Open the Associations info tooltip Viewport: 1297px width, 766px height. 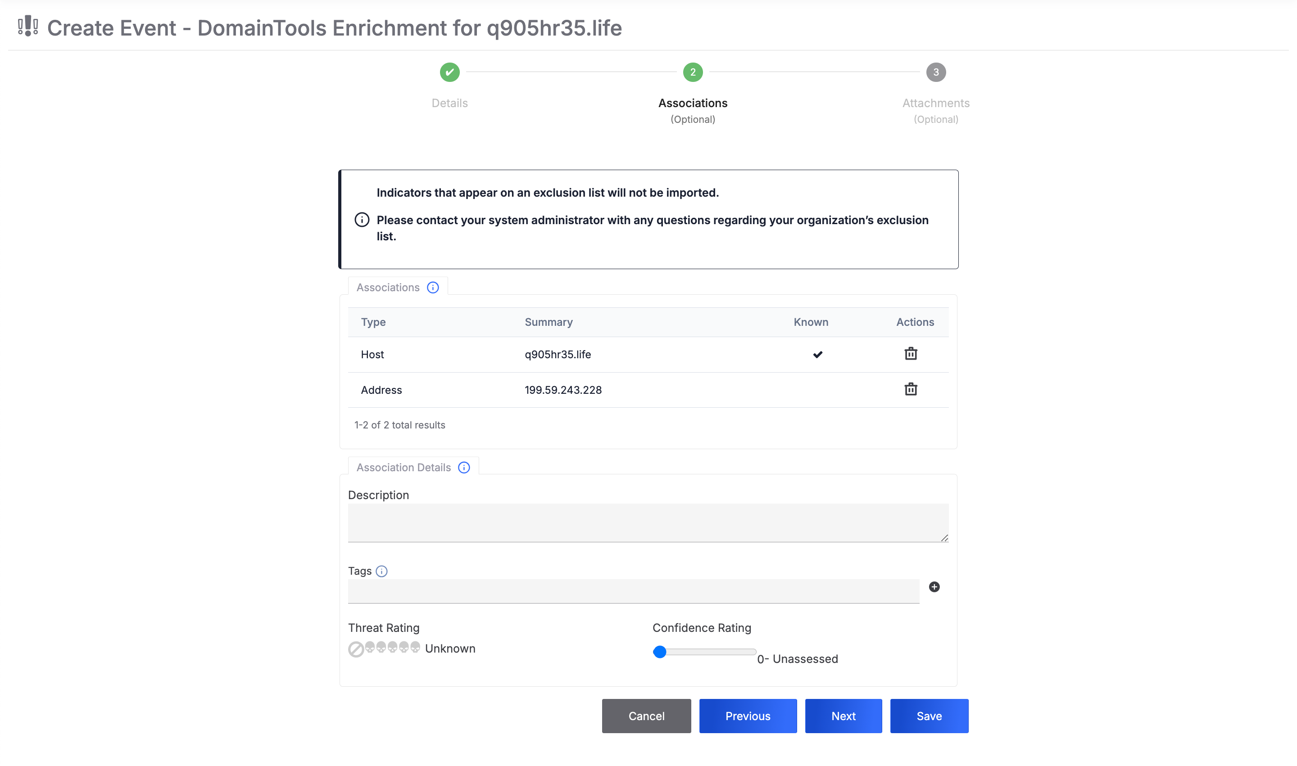(433, 288)
